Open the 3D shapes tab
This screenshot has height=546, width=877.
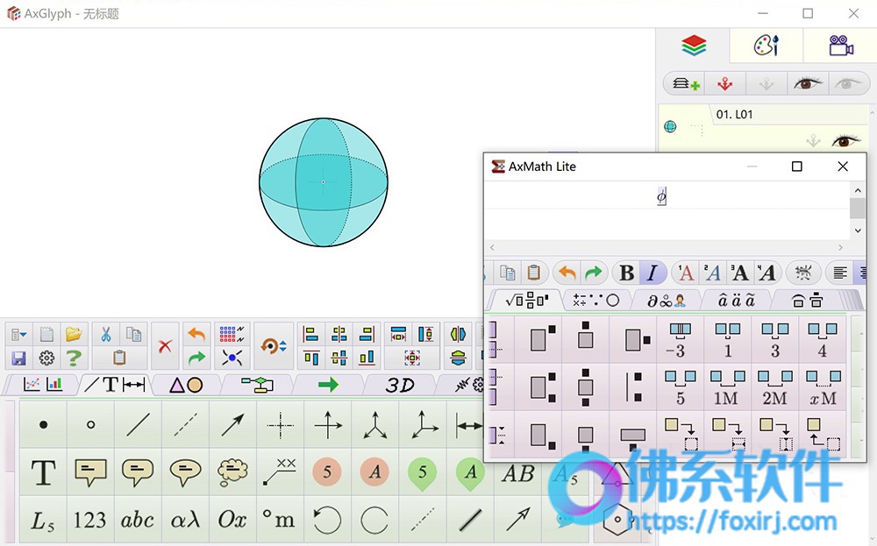[x=399, y=385]
